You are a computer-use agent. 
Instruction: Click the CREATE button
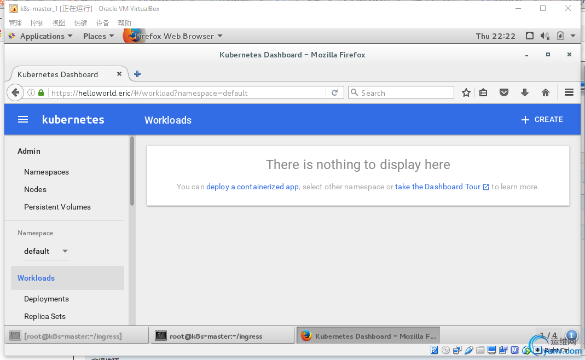pos(542,119)
